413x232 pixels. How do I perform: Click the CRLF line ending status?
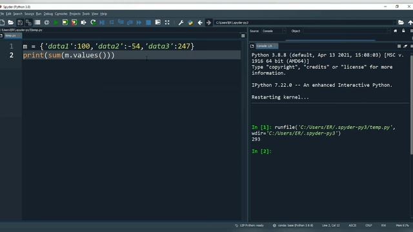click(x=368, y=226)
